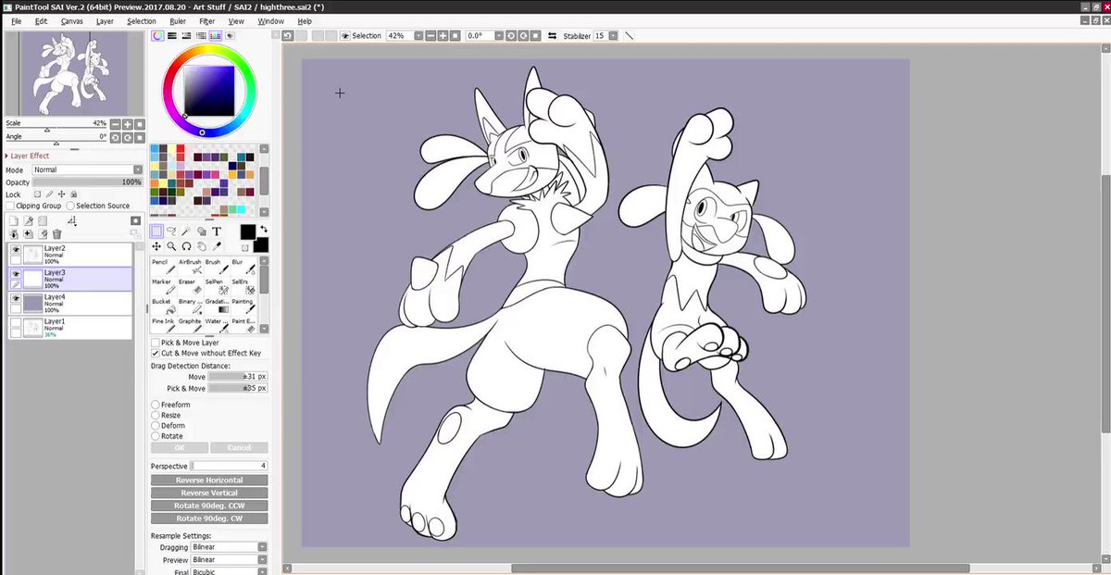This screenshot has height=575, width=1111.
Task: Select the Deform radio button
Action: (155, 425)
